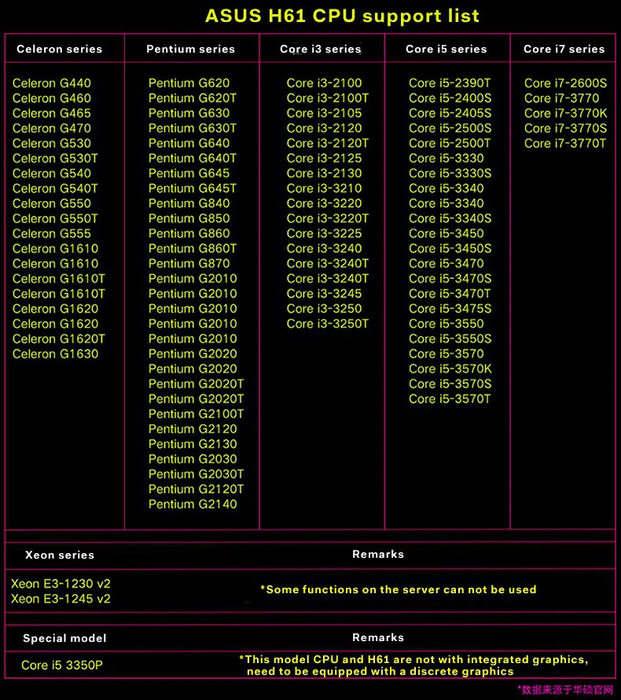Click Xeon E3-1230 v2
Image resolution: width=621 pixels, height=700 pixels.
[x=61, y=584]
